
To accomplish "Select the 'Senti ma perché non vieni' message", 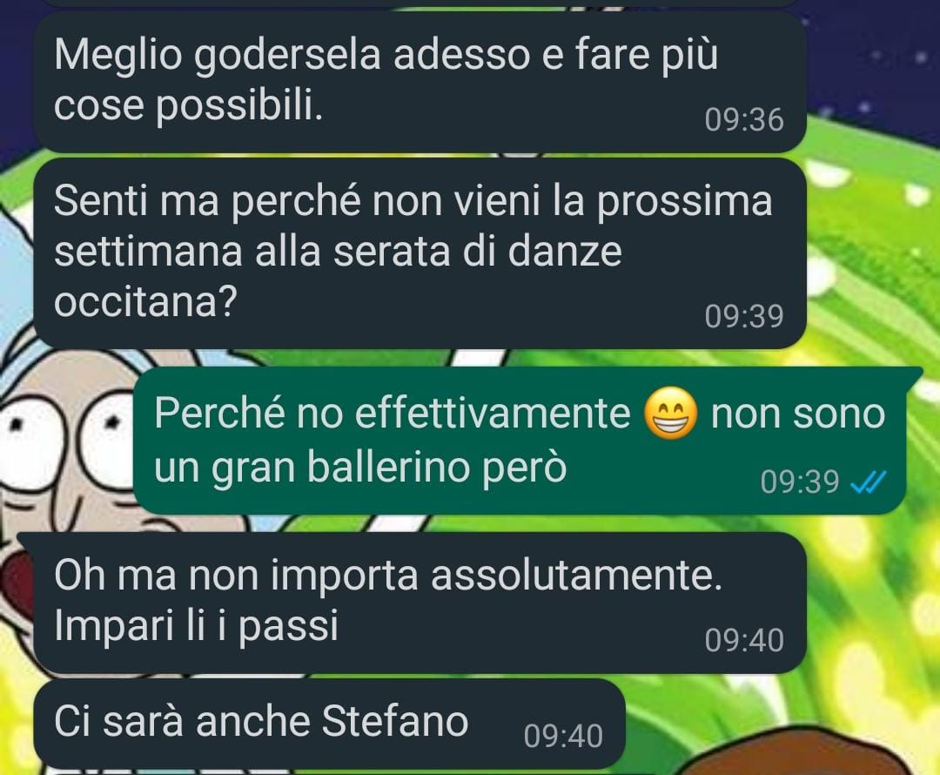I will pos(420,253).
